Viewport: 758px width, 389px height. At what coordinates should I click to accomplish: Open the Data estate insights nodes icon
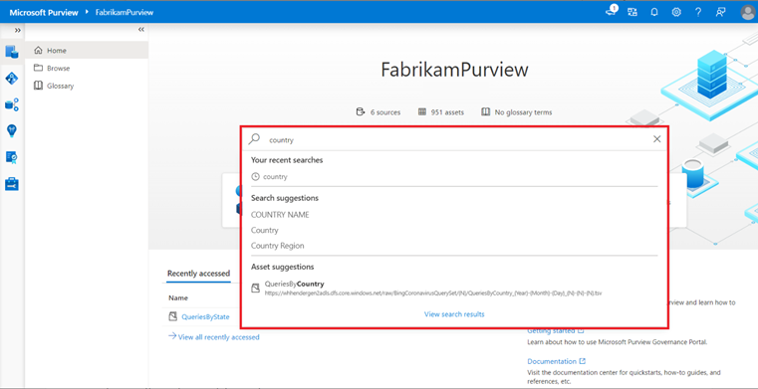(12, 104)
